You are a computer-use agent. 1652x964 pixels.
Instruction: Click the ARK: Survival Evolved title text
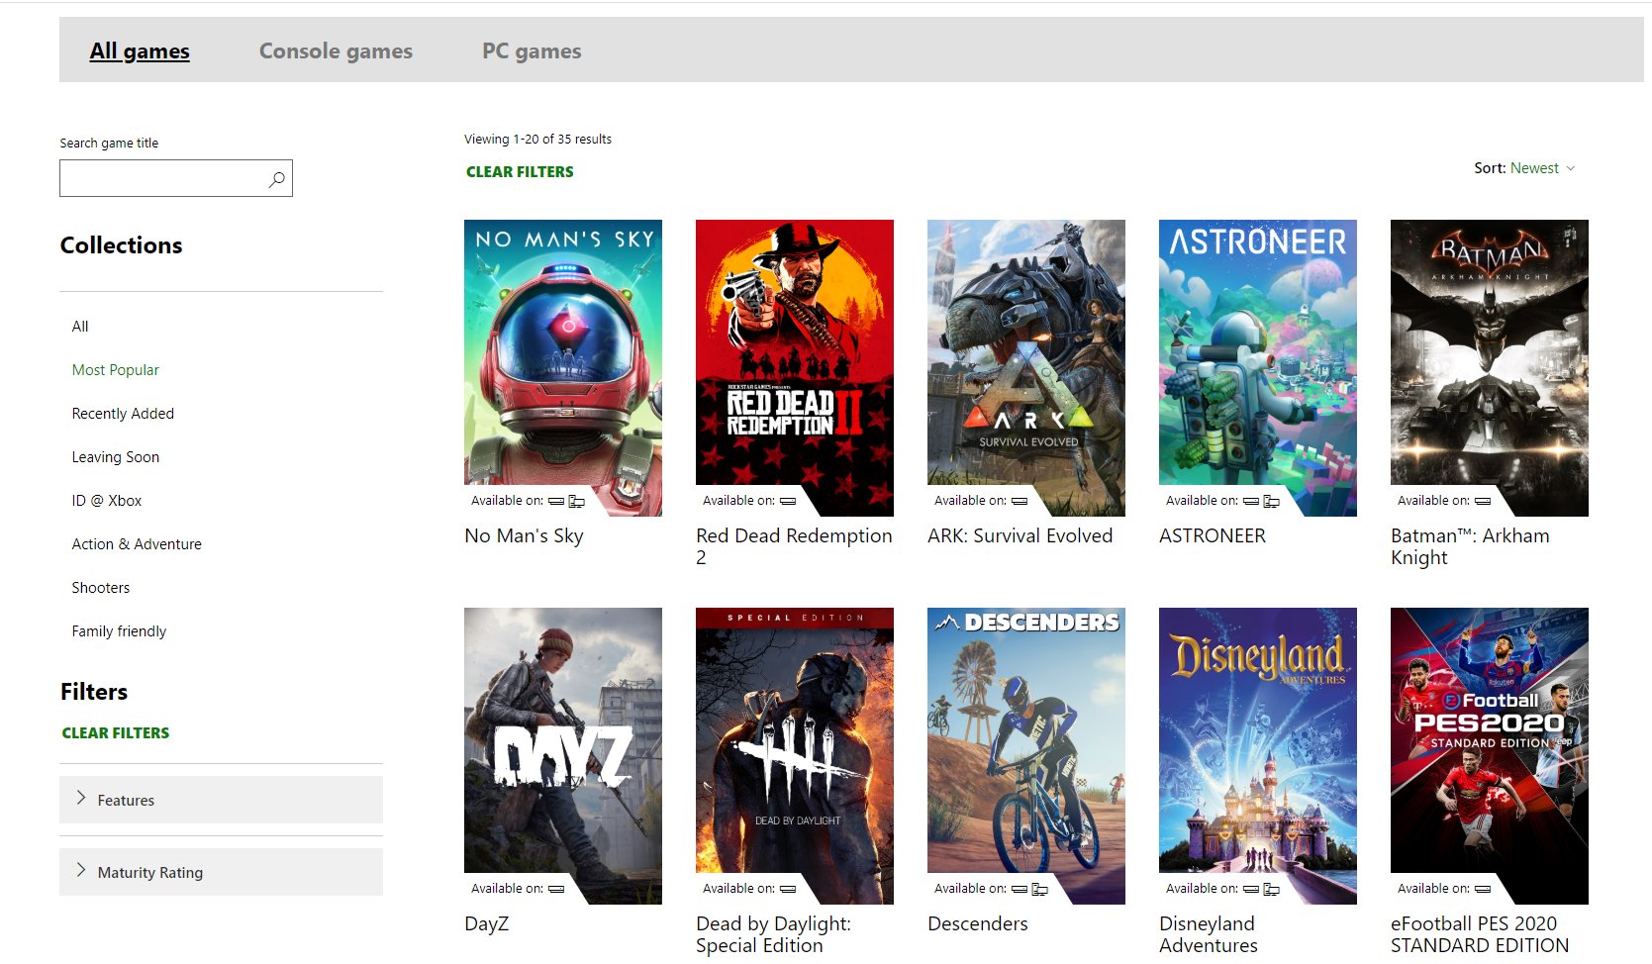click(x=1020, y=536)
